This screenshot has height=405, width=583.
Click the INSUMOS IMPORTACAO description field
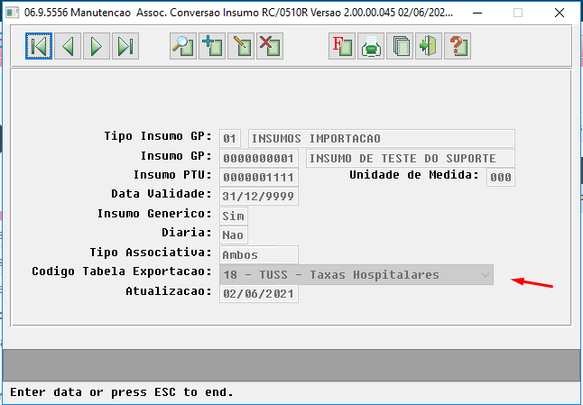pos(382,139)
